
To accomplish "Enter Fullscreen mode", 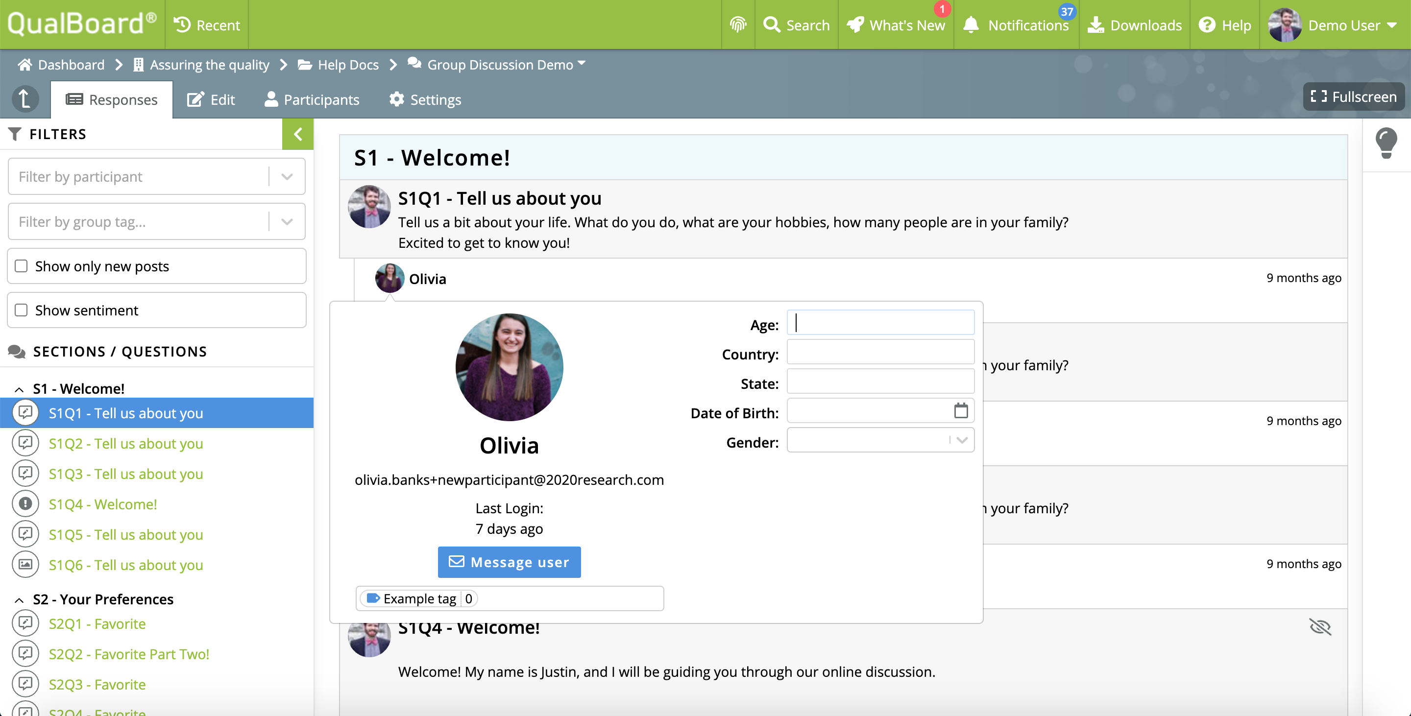I will [1353, 97].
